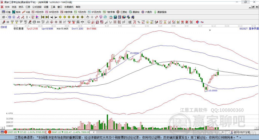This screenshot has width=259, height=140.
Task: Jump to last bar icon
Action: 47,17
